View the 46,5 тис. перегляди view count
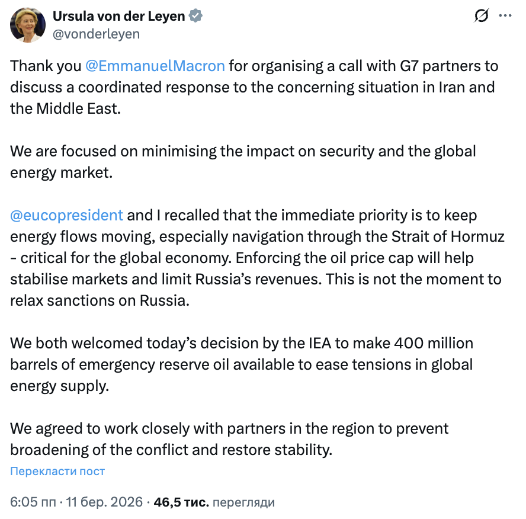526x519 pixels. (214, 502)
